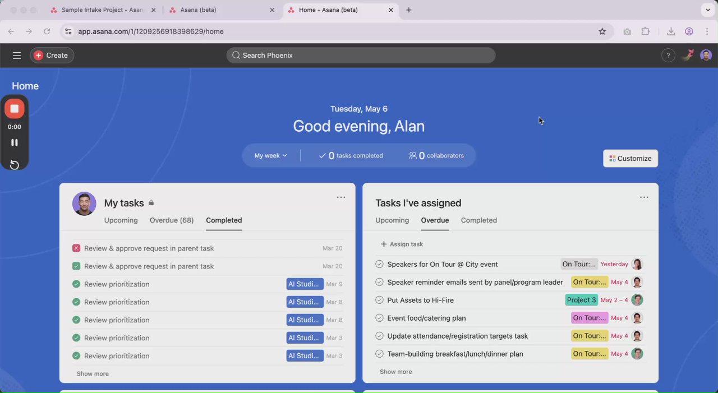Open browser tab list chevron
The image size is (718, 393).
[x=707, y=10]
